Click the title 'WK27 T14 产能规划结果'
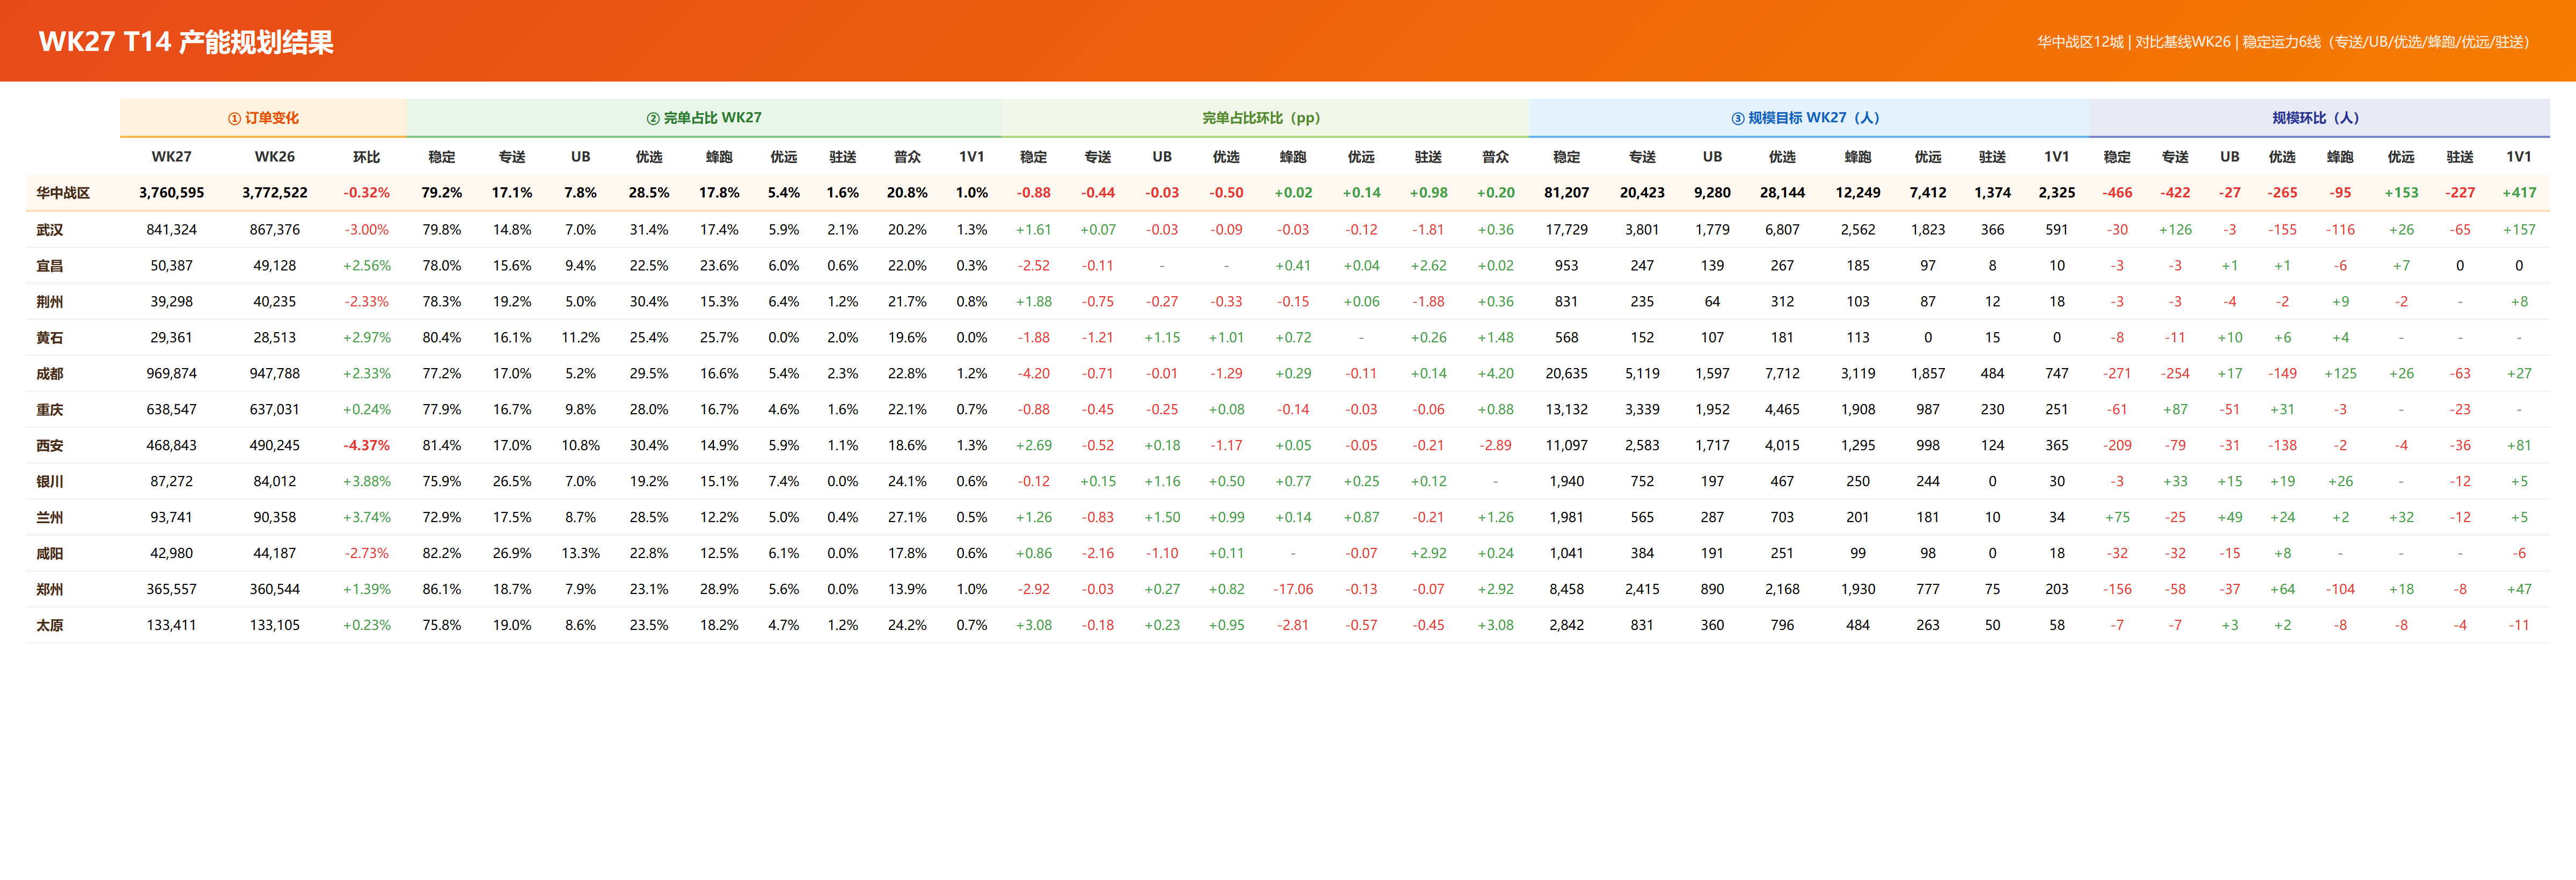 (x=186, y=42)
